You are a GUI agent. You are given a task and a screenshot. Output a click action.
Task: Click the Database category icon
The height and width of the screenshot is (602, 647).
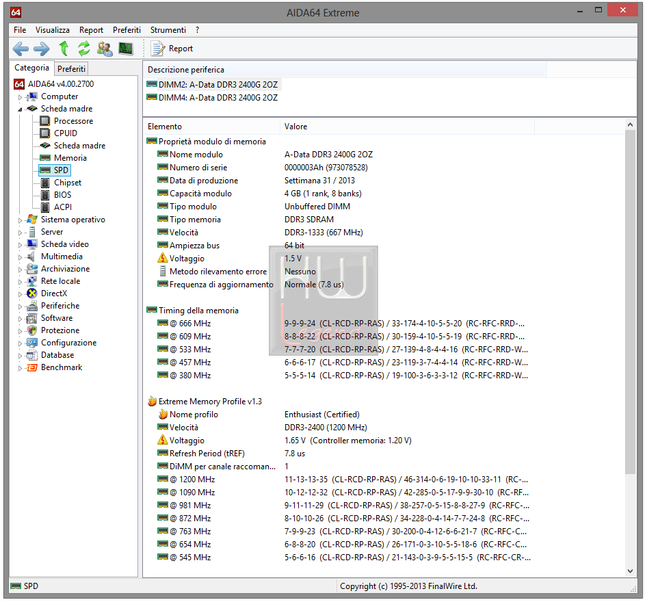pos(31,355)
